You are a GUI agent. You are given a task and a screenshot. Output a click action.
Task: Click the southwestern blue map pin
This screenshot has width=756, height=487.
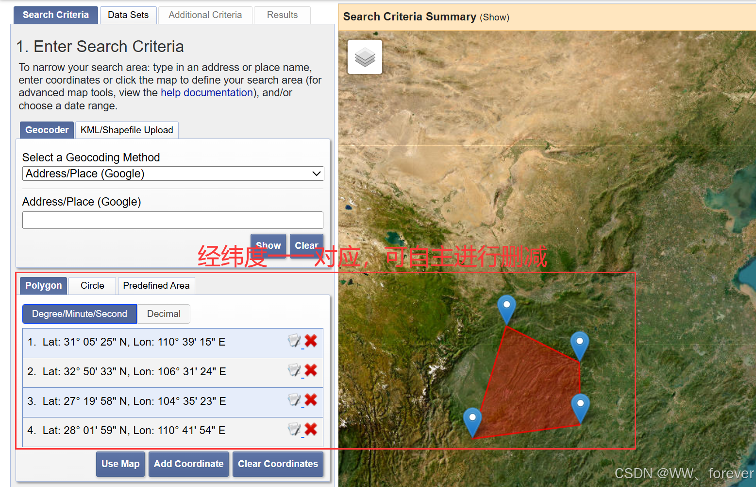click(472, 422)
